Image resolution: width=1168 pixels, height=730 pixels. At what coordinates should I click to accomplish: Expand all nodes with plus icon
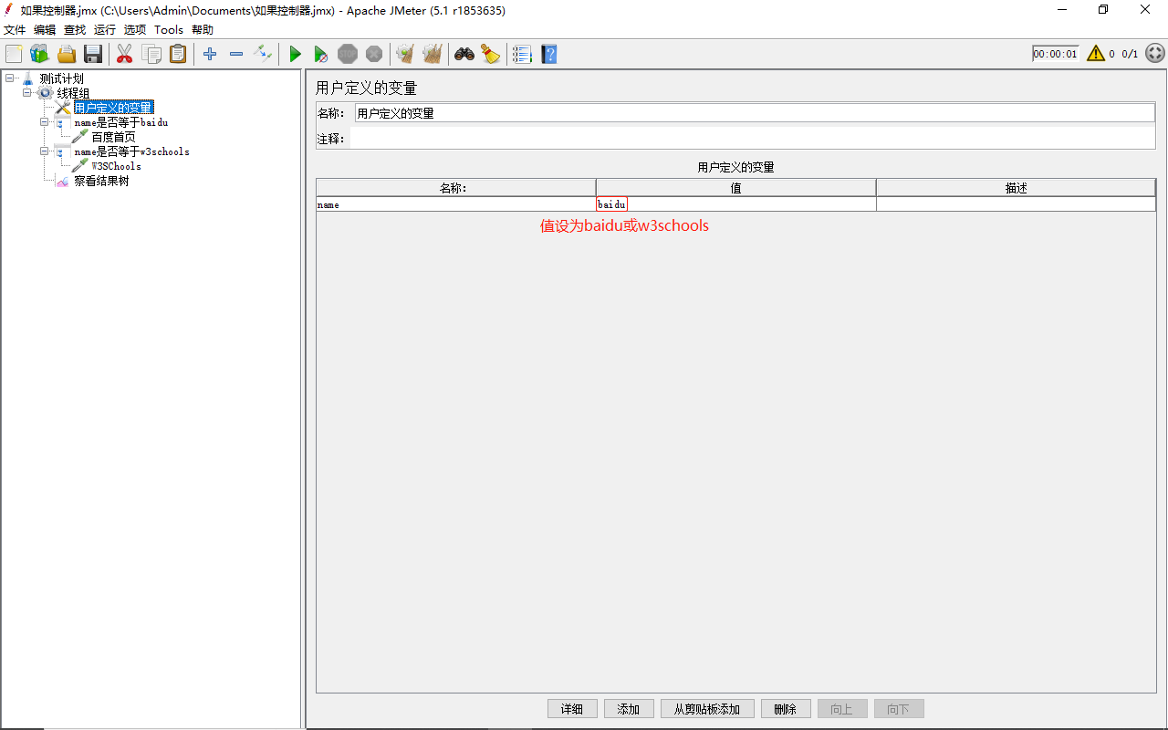pos(210,54)
